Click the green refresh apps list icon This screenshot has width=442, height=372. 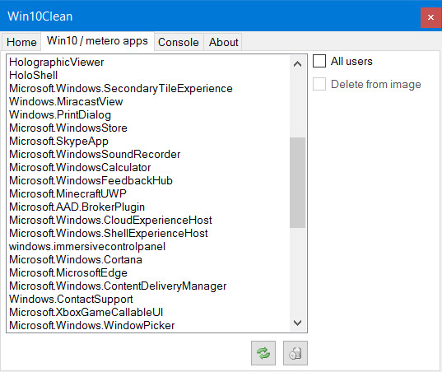point(263,353)
